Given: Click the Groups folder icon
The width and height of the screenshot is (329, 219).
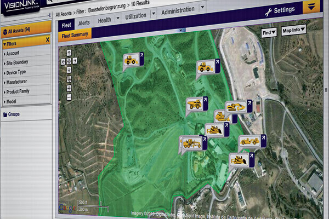Looking at the screenshot, I should [5, 114].
